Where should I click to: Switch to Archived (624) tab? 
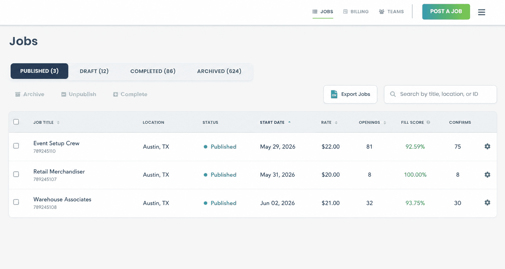pyautogui.click(x=219, y=71)
